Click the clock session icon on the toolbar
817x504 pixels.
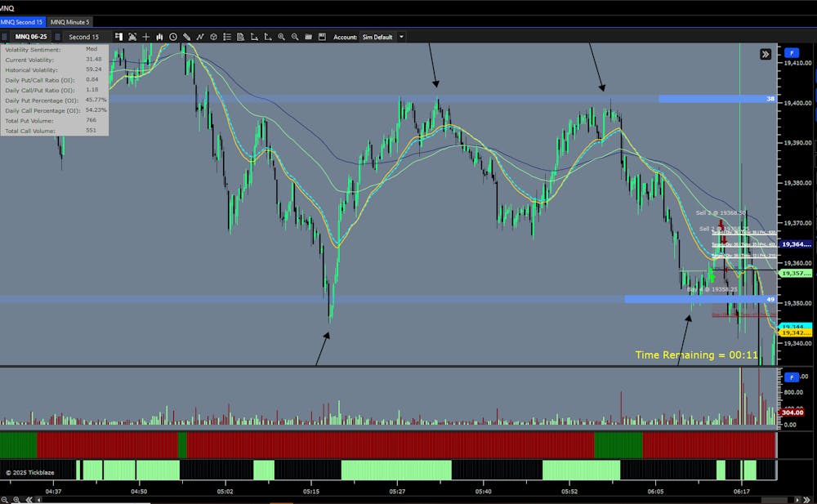pyautogui.click(x=173, y=37)
